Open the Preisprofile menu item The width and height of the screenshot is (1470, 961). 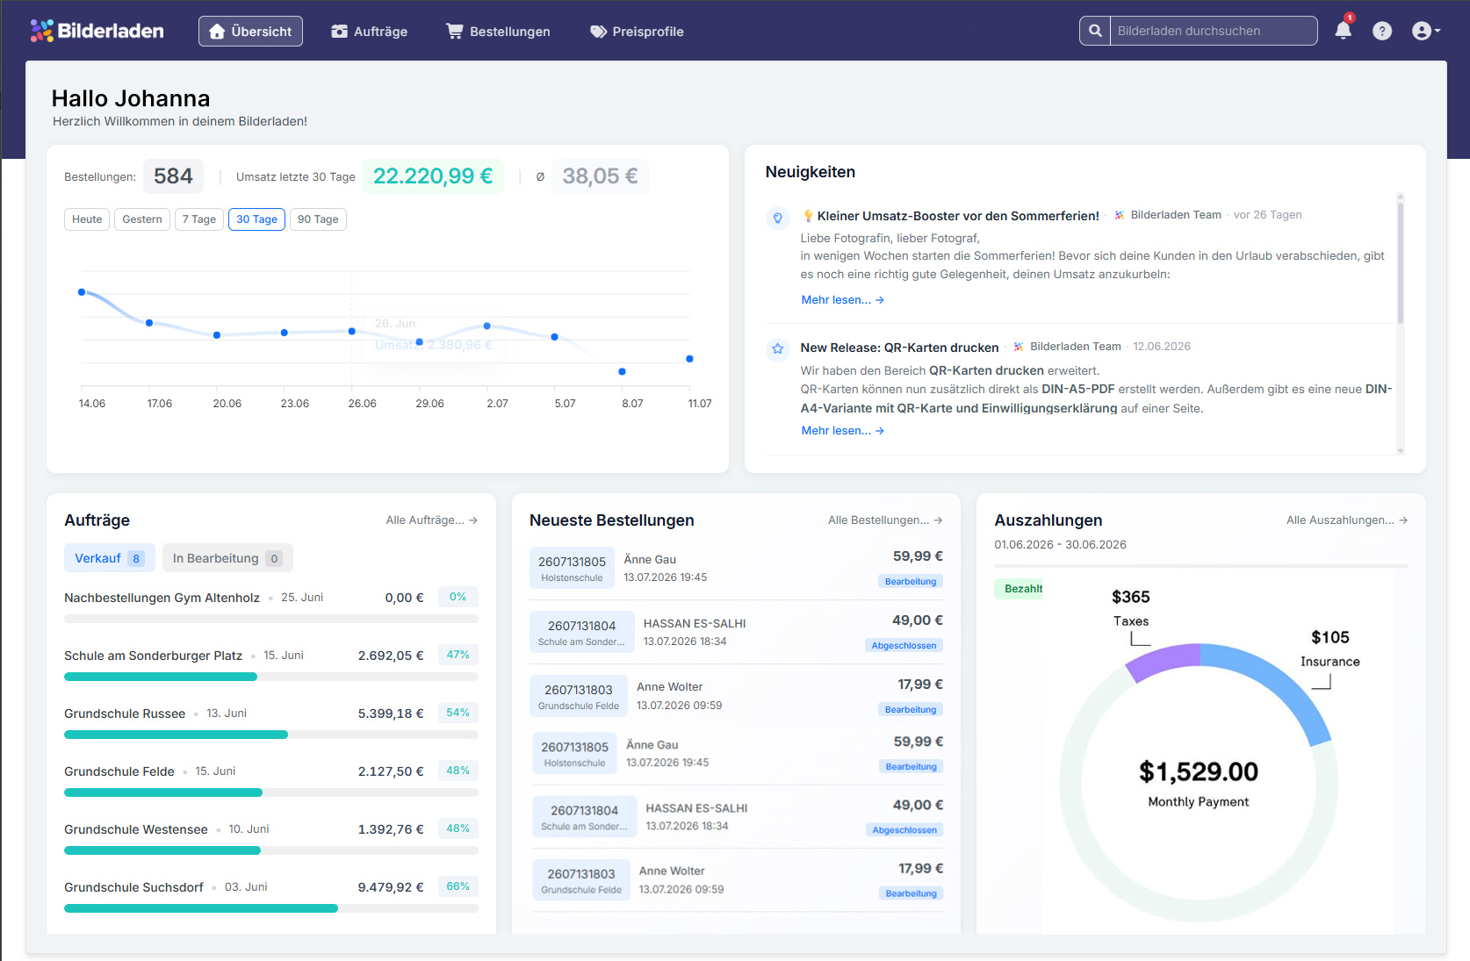pyautogui.click(x=637, y=32)
